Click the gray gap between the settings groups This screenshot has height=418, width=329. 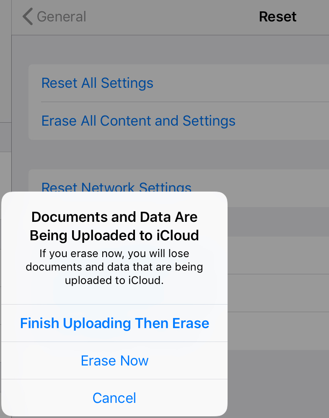click(x=179, y=154)
